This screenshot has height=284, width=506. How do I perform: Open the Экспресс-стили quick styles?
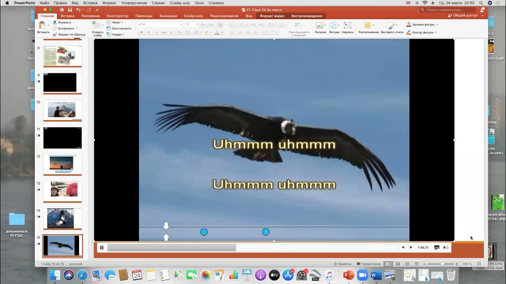(392, 28)
